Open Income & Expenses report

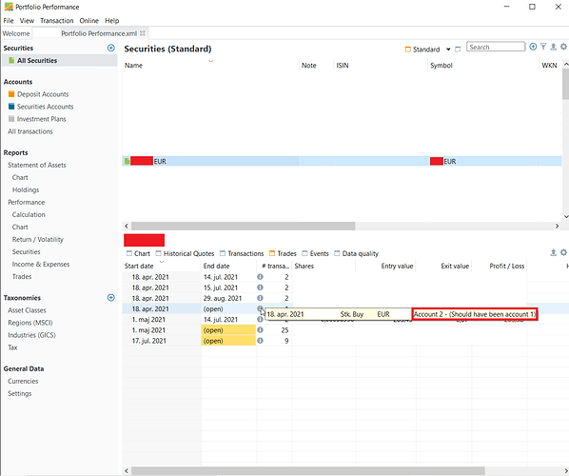[41, 264]
